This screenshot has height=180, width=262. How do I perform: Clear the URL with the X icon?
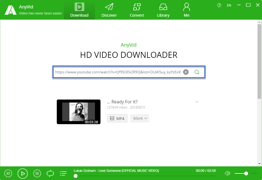click(186, 72)
